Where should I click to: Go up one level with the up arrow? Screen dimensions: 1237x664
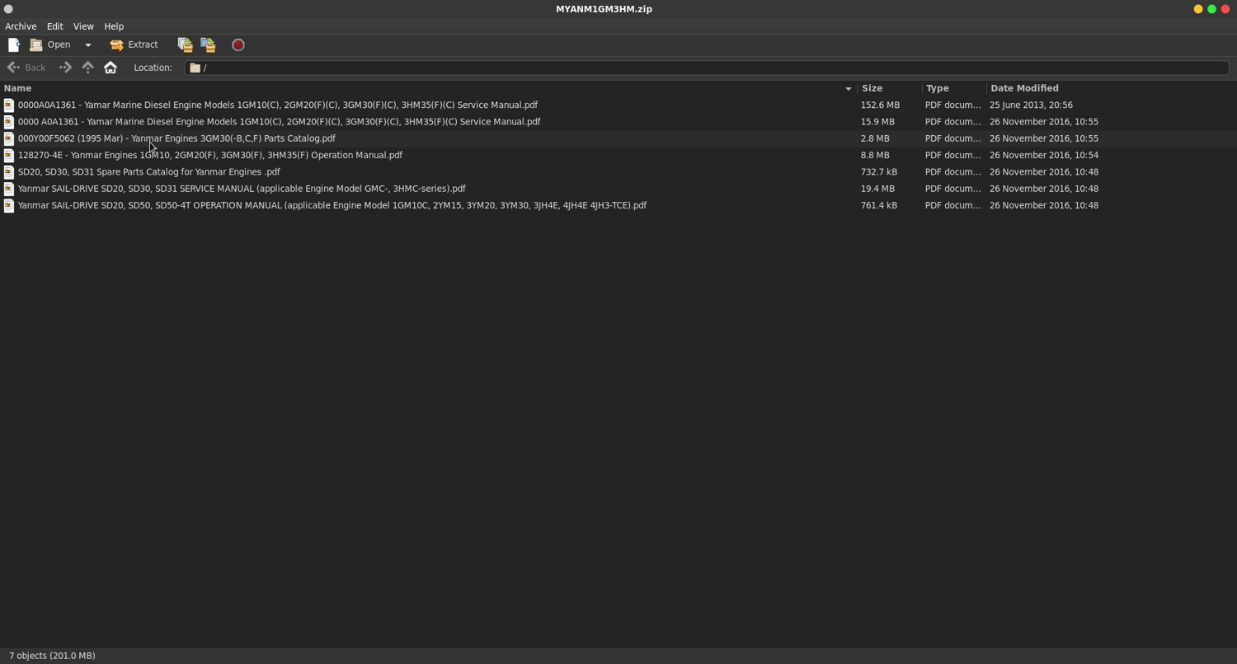88,68
